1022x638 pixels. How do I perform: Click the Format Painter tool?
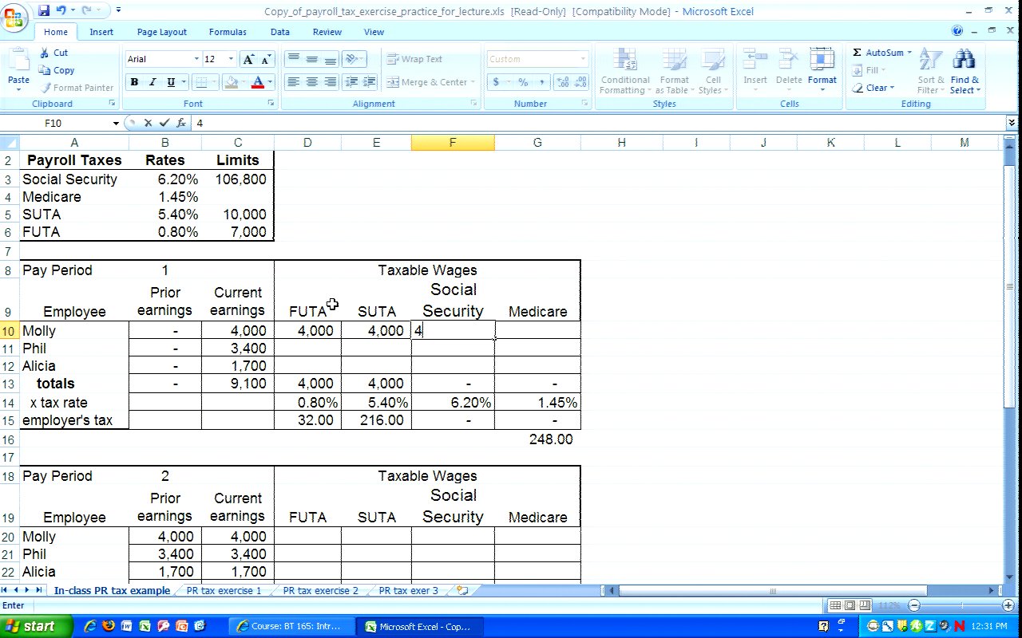pyautogui.click(x=77, y=88)
